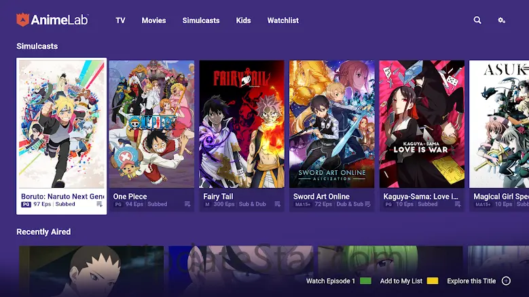This screenshot has width=529, height=297.
Task: Add Boruto to list via its playlist icon
Action: [x=100, y=204]
